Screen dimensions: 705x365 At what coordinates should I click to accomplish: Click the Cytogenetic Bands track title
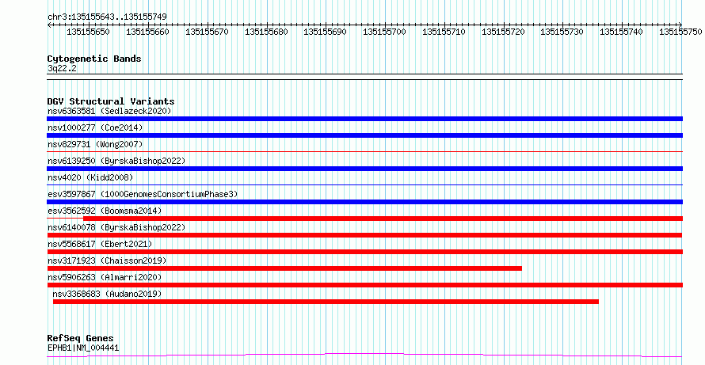click(94, 59)
